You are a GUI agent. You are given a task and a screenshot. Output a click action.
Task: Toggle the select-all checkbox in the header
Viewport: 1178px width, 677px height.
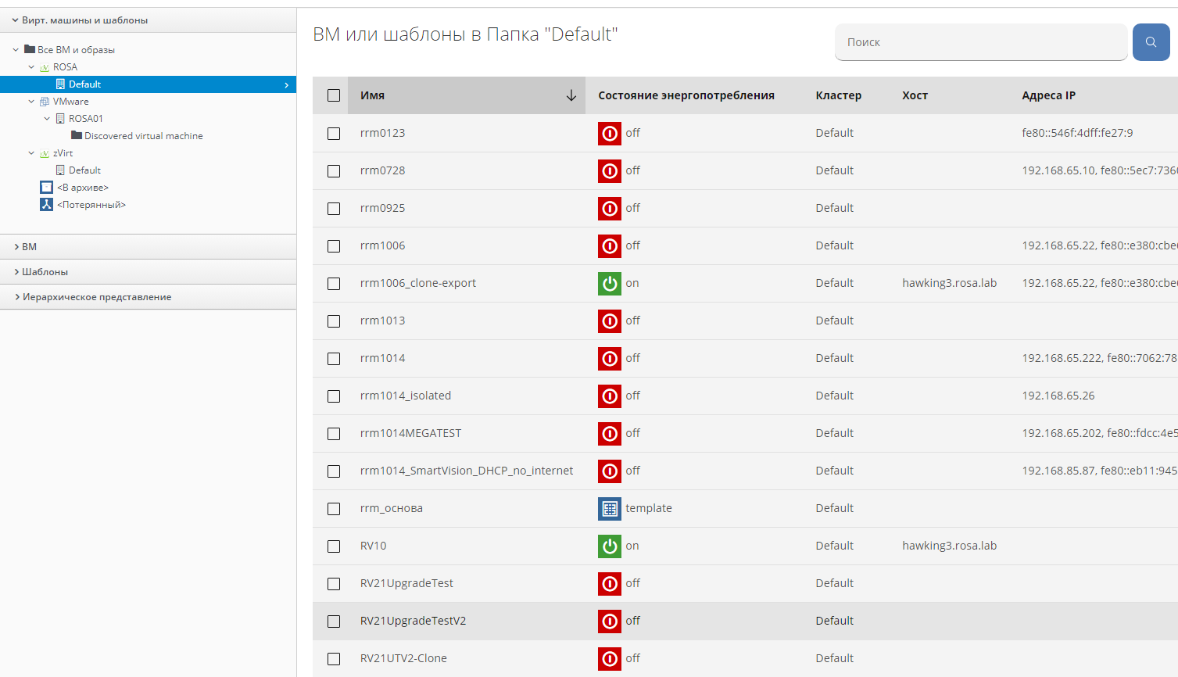334,95
